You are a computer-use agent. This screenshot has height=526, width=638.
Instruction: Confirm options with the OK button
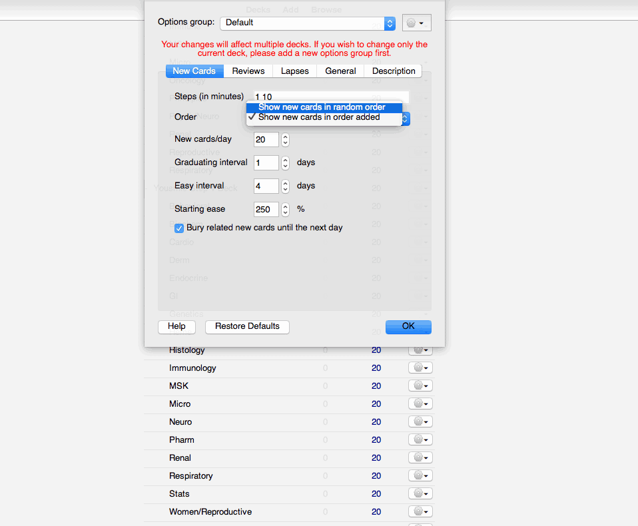click(408, 327)
